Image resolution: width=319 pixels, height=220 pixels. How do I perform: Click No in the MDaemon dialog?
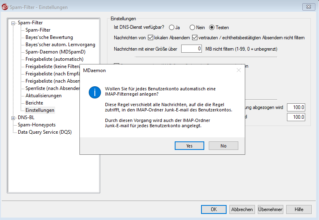[x=223, y=145]
